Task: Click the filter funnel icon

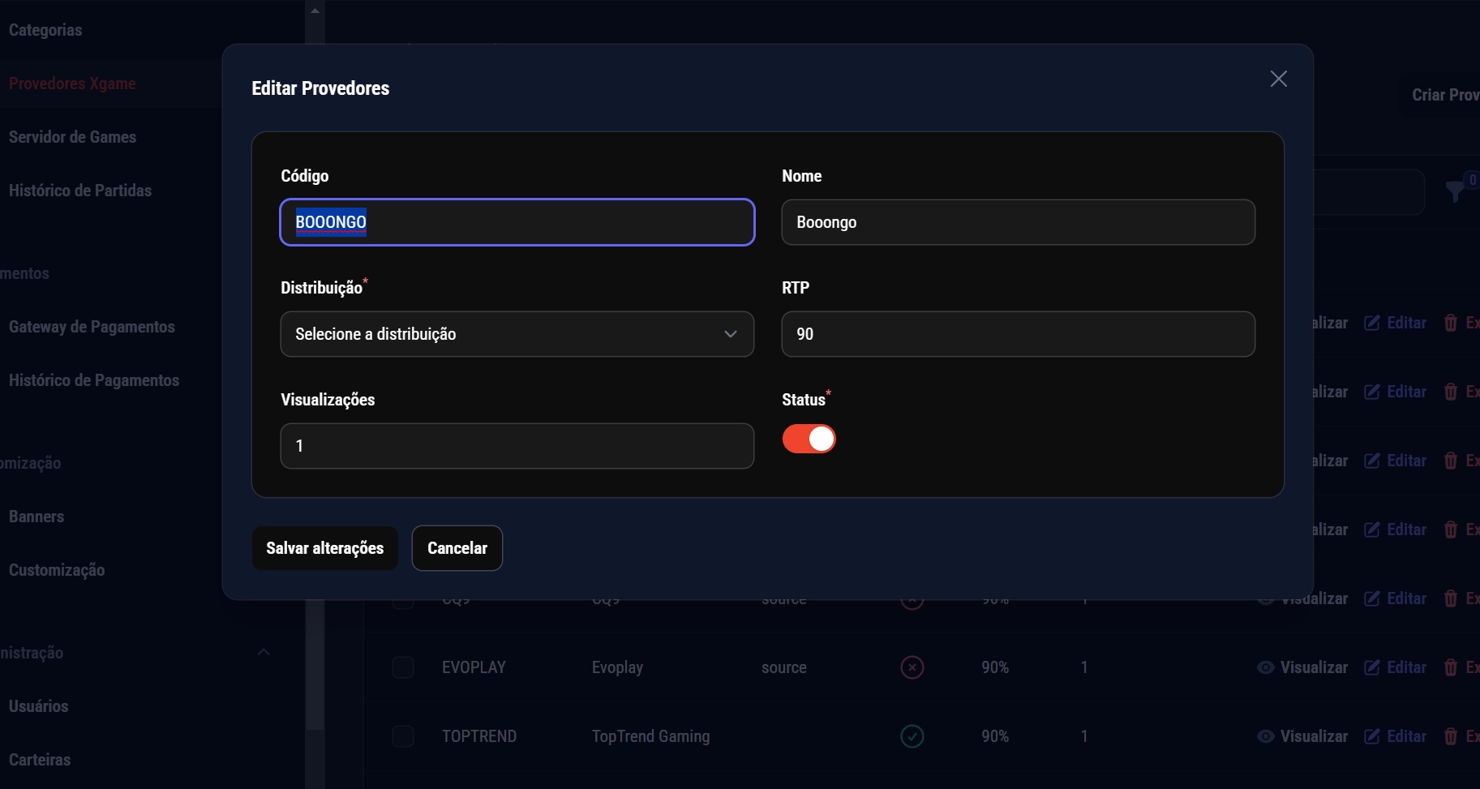Action: [x=1455, y=191]
